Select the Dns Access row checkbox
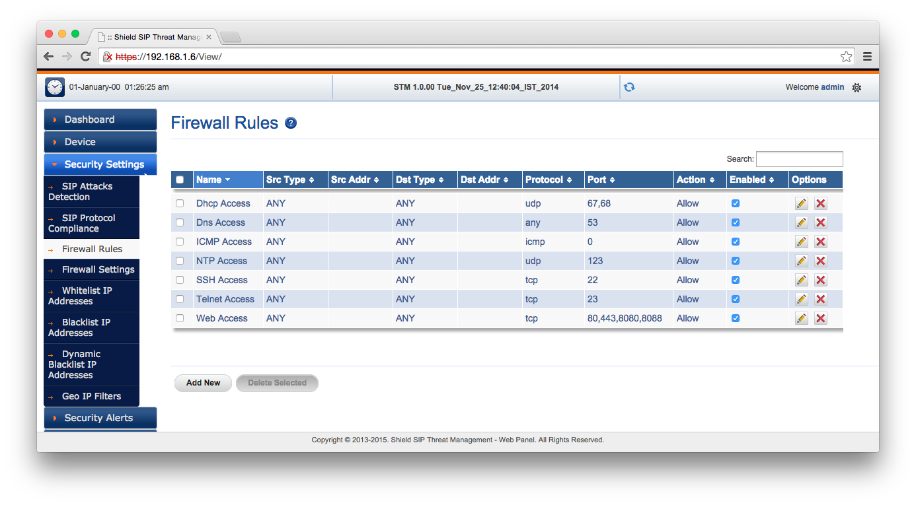Viewport: 916px width, 505px height. coord(180,222)
